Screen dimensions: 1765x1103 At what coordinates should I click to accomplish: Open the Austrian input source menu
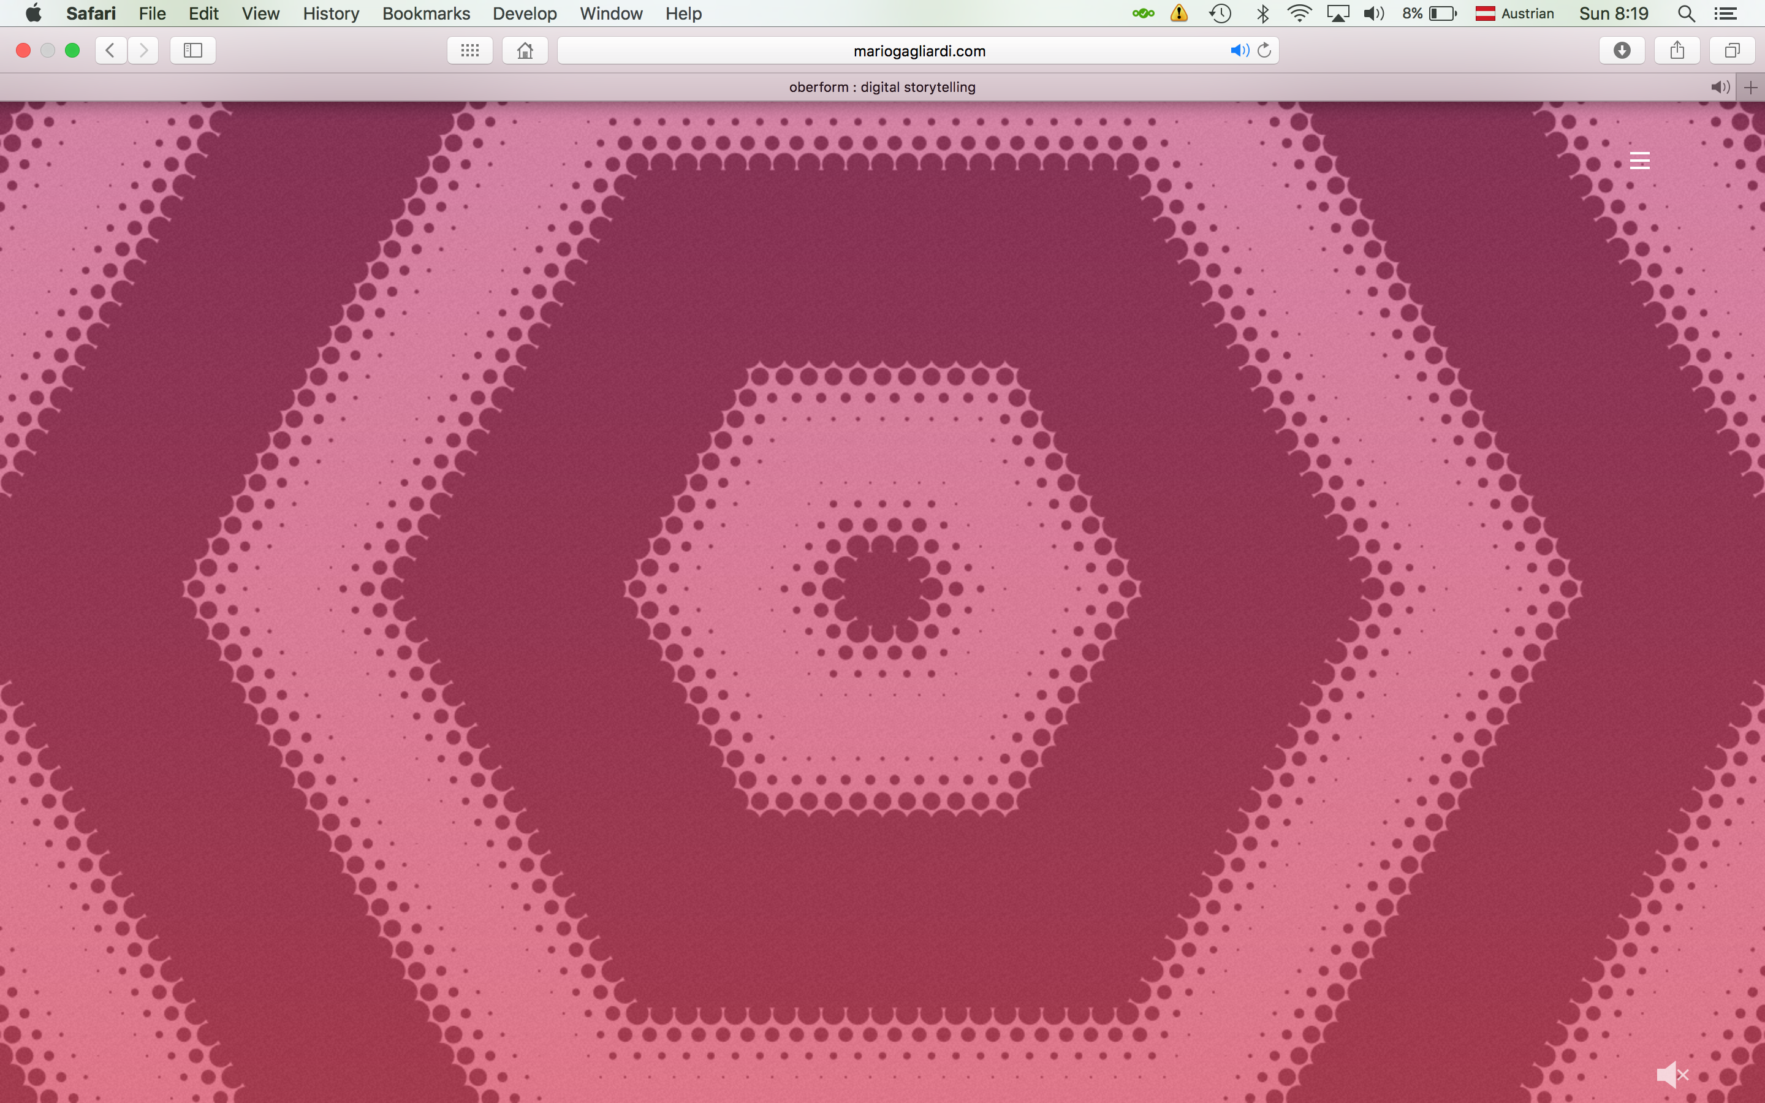pyautogui.click(x=1515, y=13)
